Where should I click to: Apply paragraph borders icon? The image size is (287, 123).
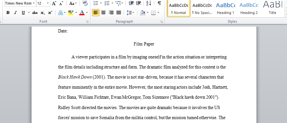(x=154, y=13)
